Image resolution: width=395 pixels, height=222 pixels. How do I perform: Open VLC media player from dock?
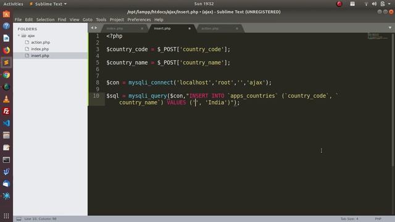coord(6,99)
